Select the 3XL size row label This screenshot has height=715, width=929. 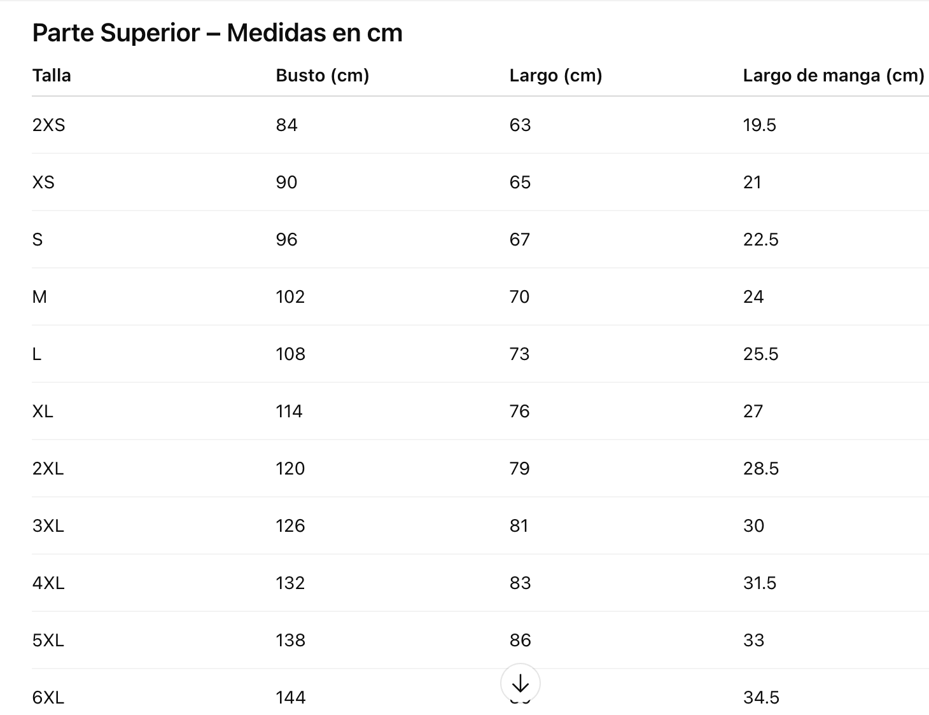pos(48,526)
